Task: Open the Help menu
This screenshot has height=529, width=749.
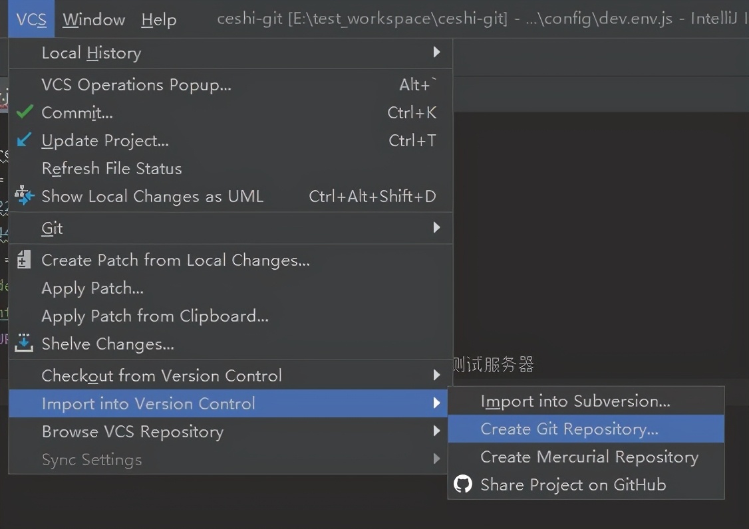Action: tap(159, 19)
